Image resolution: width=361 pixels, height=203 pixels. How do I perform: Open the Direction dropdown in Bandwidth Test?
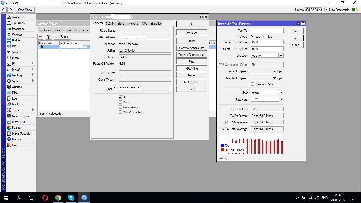(281, 56)
